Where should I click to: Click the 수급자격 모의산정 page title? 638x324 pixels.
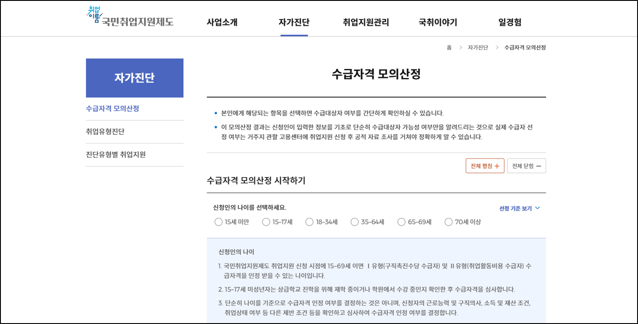[x=376, y=74]
